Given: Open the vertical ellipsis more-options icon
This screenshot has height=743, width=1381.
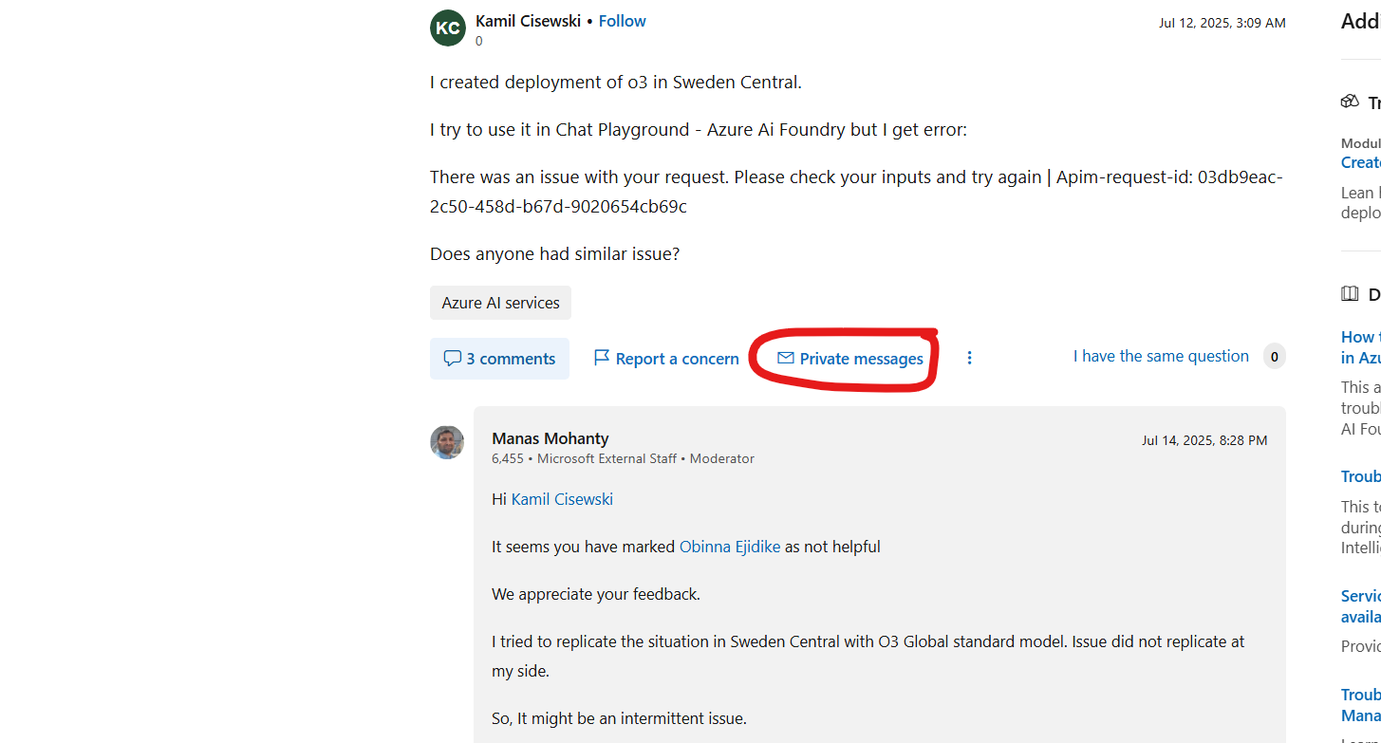Looking at the screenshot, I should coord(969,358).
